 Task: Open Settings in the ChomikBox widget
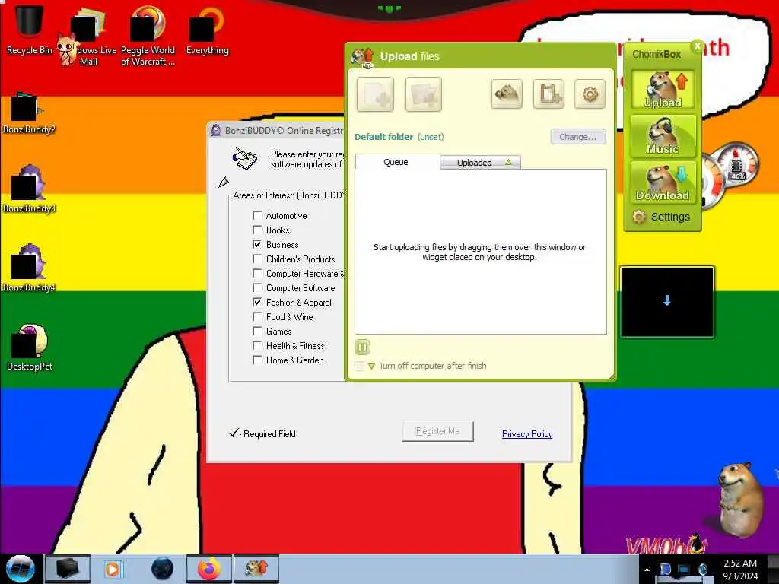coord(662,217)
